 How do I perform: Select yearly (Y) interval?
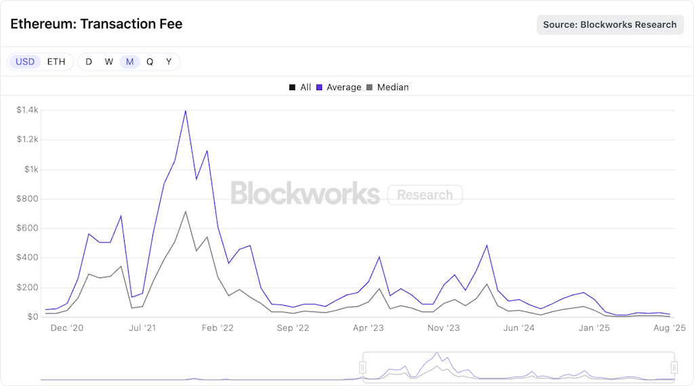point(169,62)
